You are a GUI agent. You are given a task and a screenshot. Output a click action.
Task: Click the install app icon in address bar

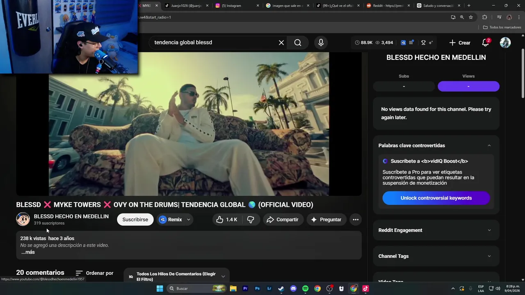click(453, 17)
